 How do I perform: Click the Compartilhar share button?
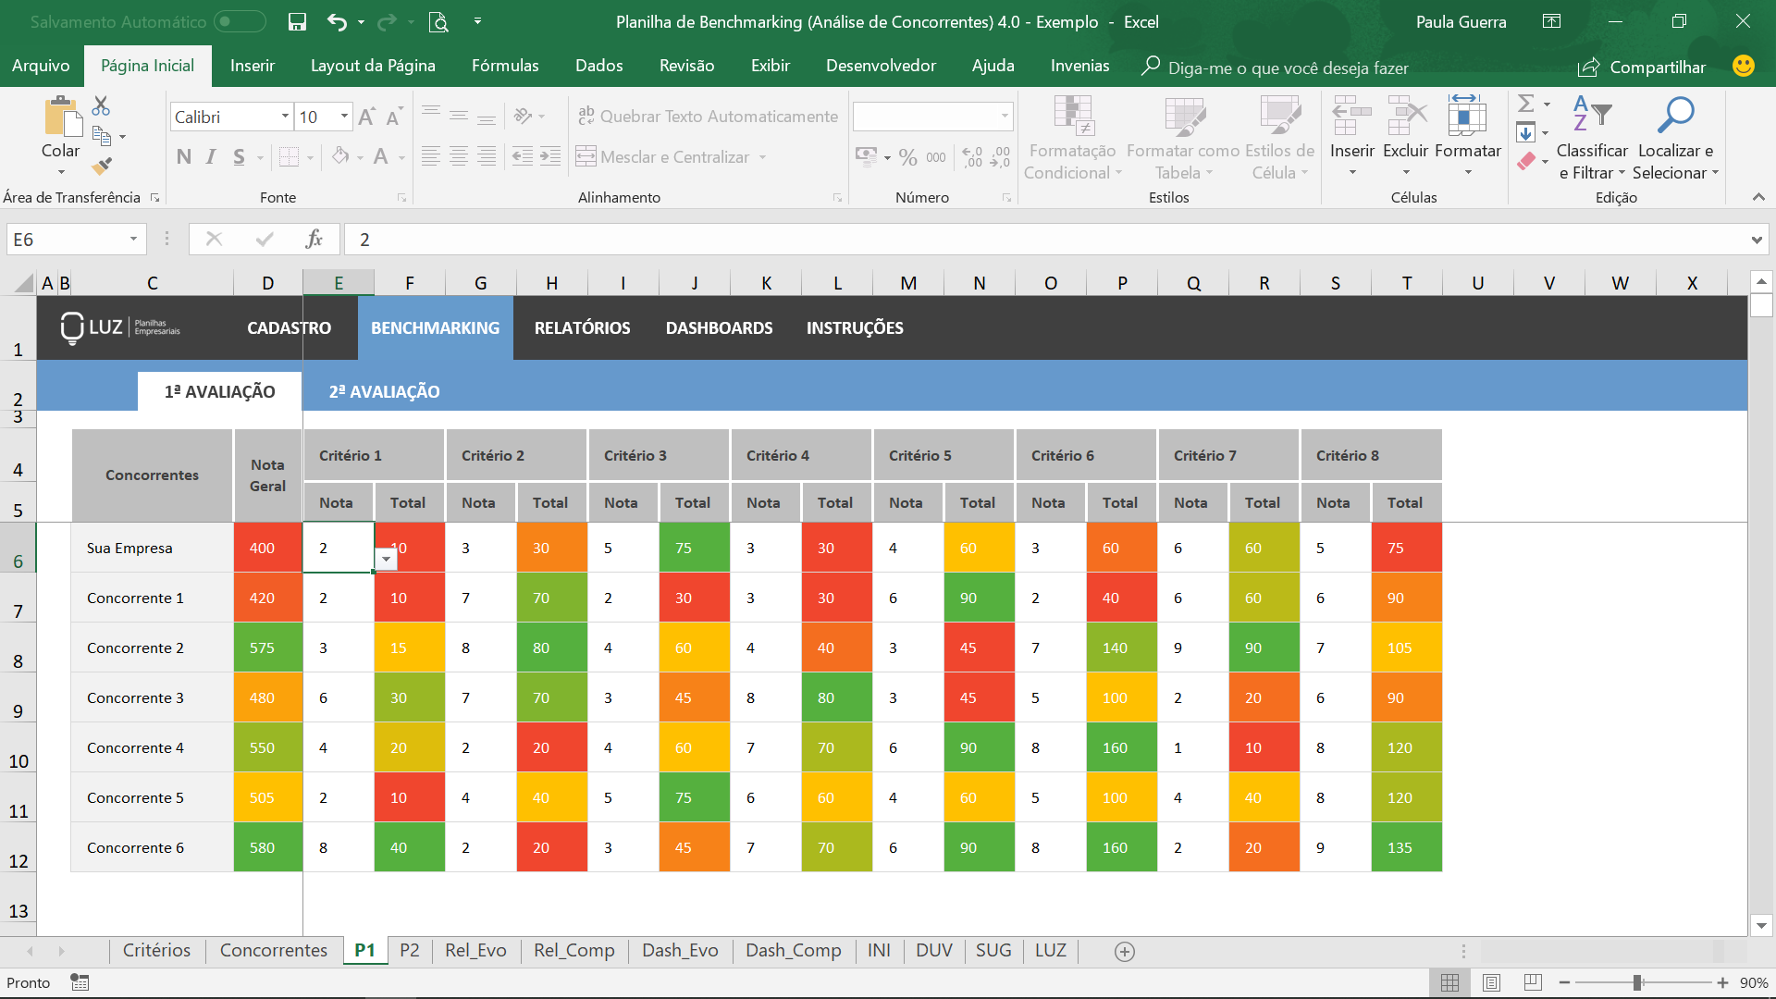point(1642,67)
